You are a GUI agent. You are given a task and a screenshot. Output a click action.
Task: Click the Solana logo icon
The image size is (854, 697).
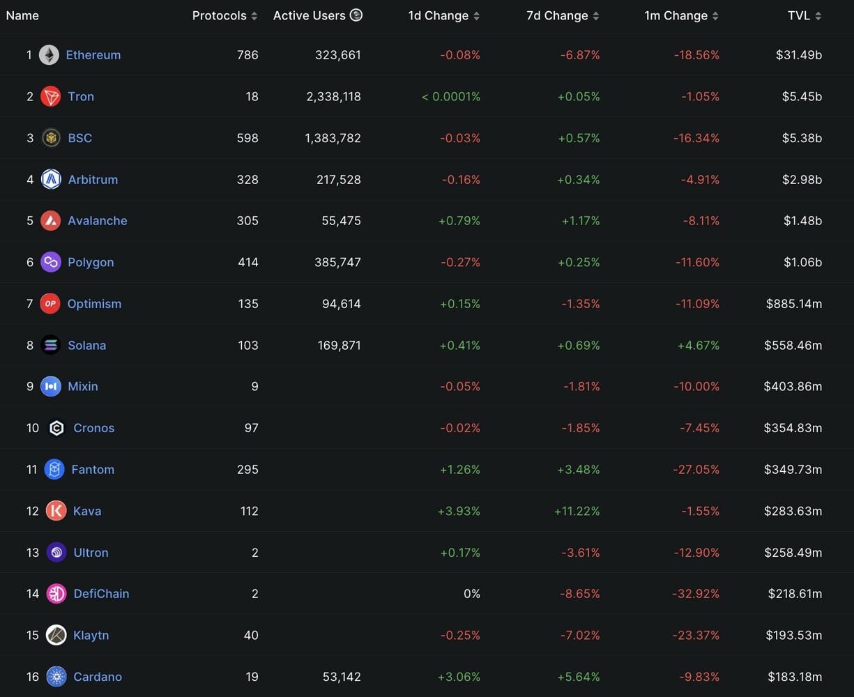click(x=50, y=345)
